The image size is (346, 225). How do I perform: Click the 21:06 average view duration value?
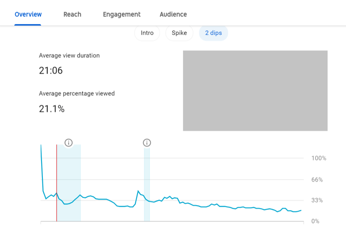[x=51, y=70]
